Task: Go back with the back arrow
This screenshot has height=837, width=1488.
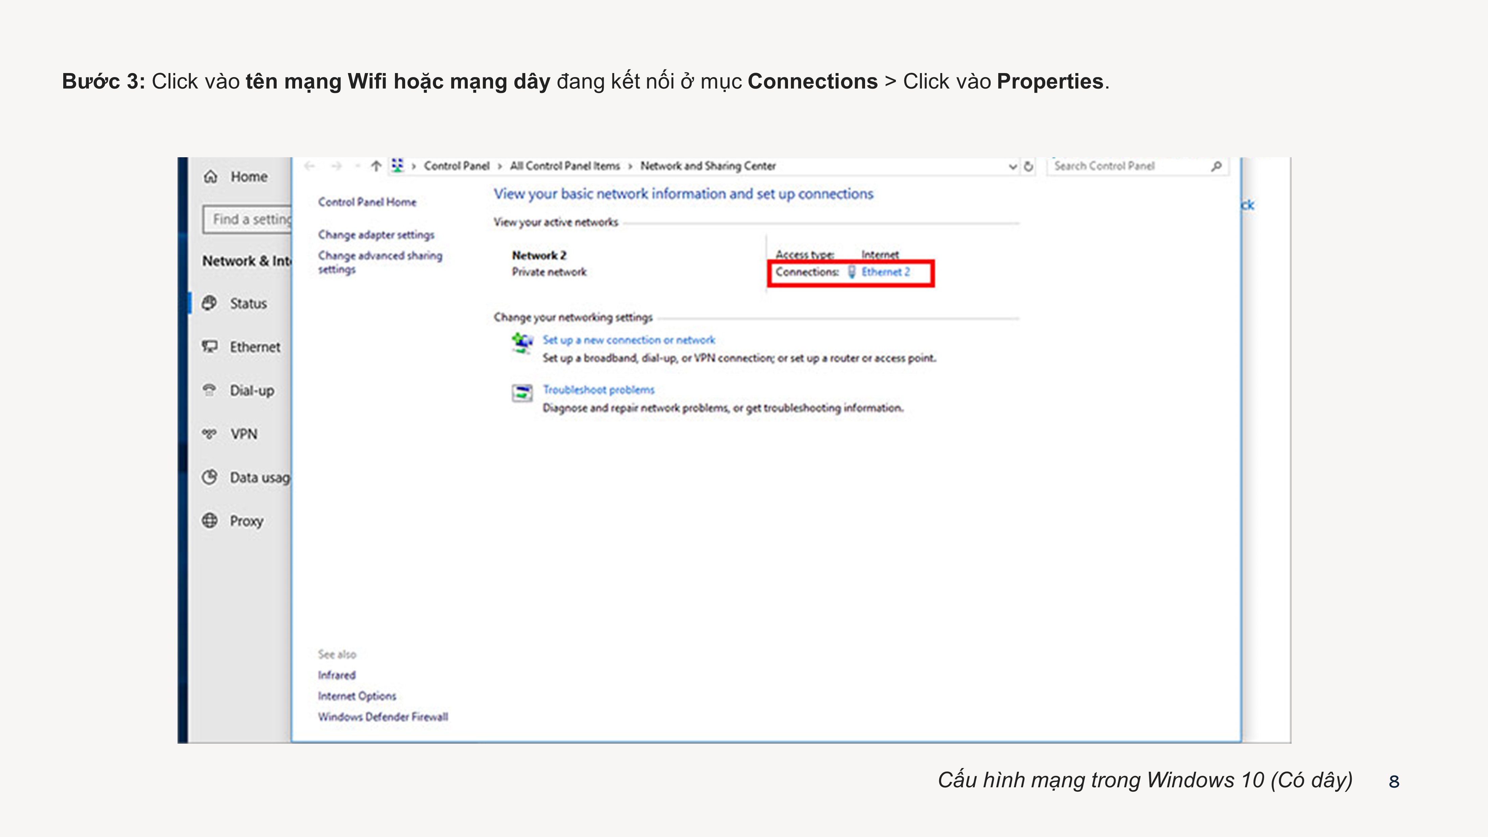Action: [x=310, y=166]
